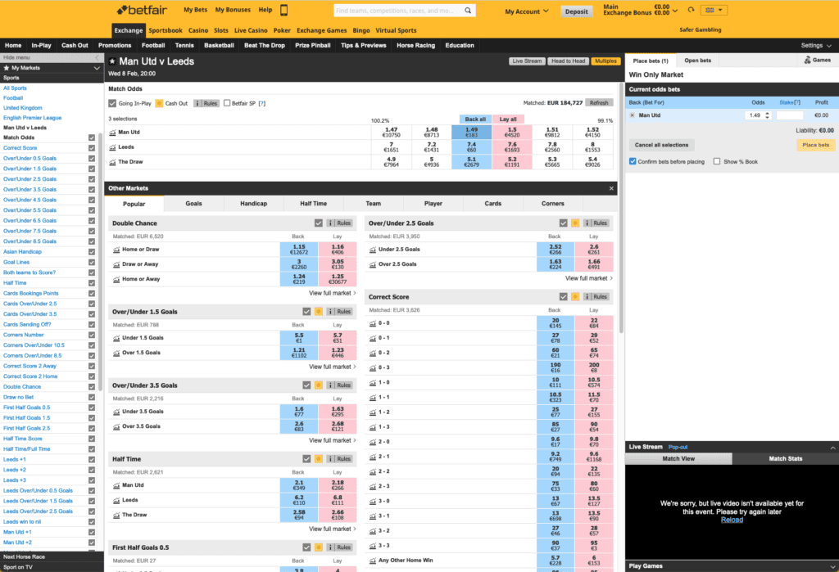Click the Multiples button

pos(605,61)
